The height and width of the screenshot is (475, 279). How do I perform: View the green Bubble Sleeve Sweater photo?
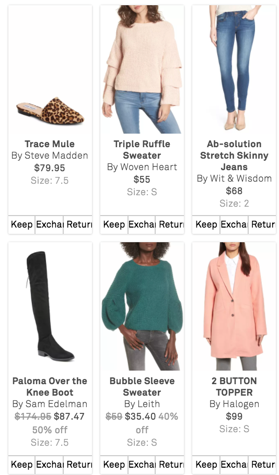click(142, 306)
